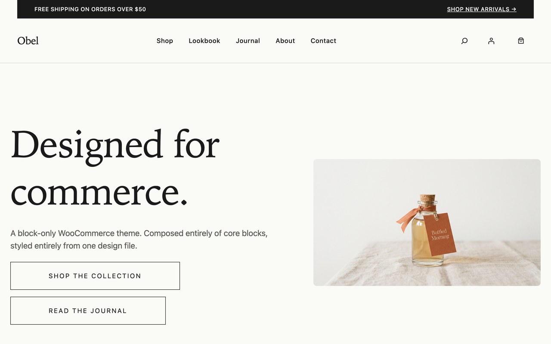Screen dimensions: 551x344
Task: Open the About page
Action: [285, 41]
